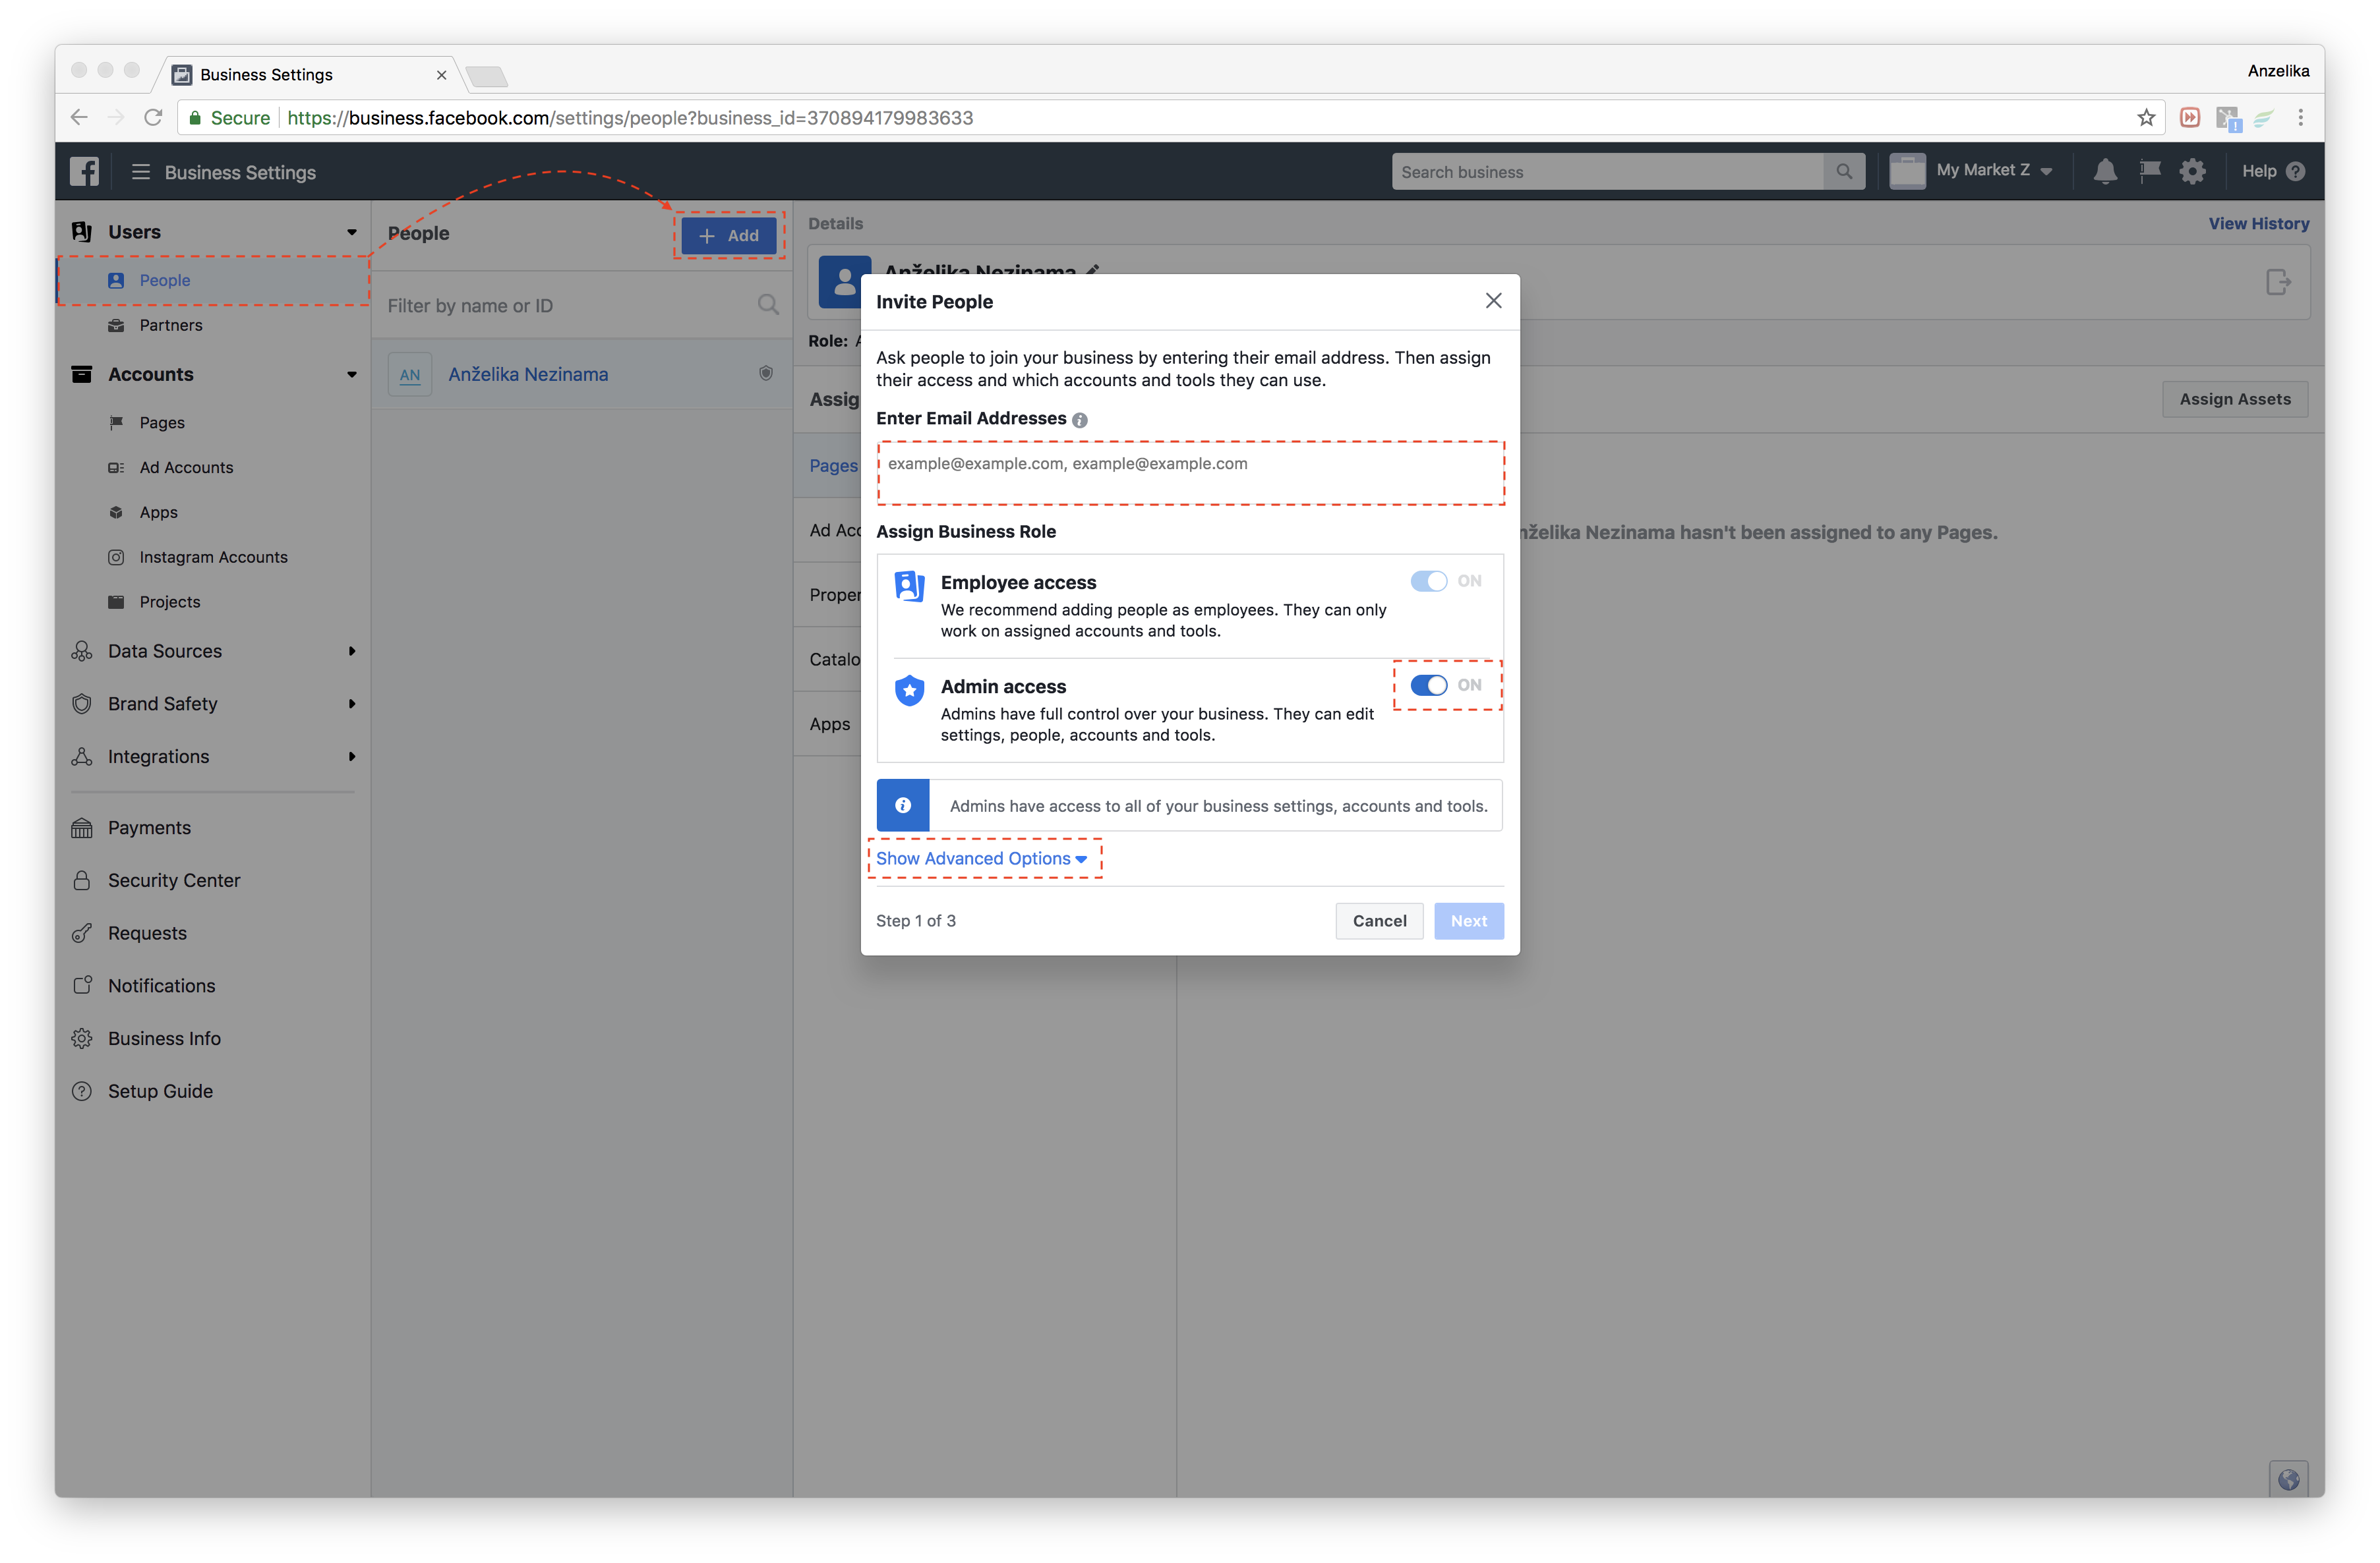Expand Show Advanced Options

[x=981, y=859]
